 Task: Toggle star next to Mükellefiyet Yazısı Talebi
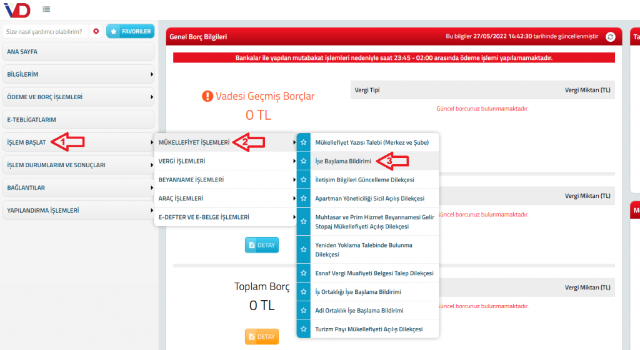304,142
